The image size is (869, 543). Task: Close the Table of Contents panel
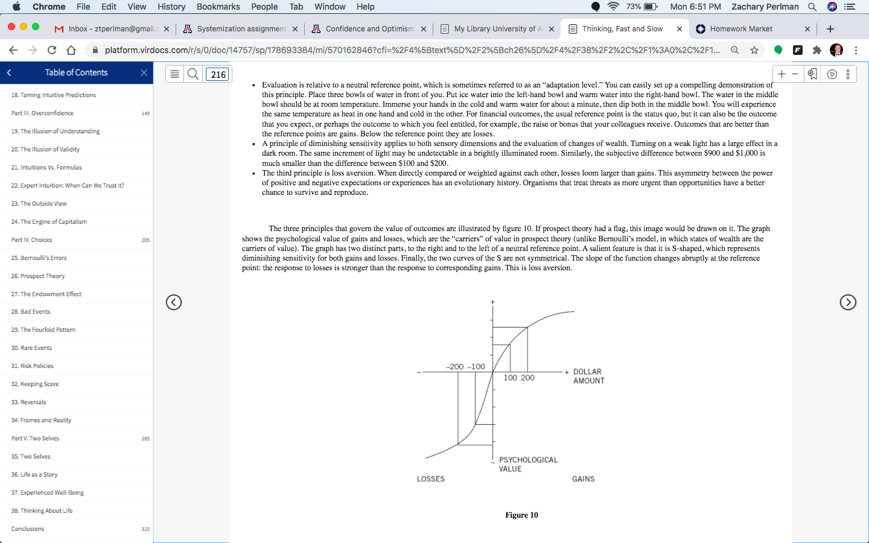(x=144, y=72)
